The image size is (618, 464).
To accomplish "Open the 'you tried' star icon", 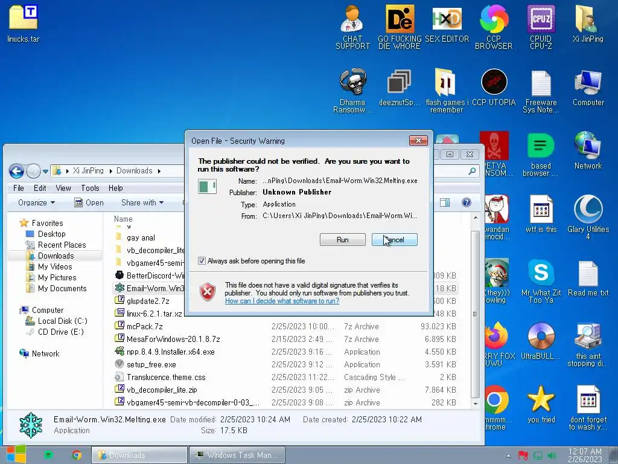I will 541,404.
